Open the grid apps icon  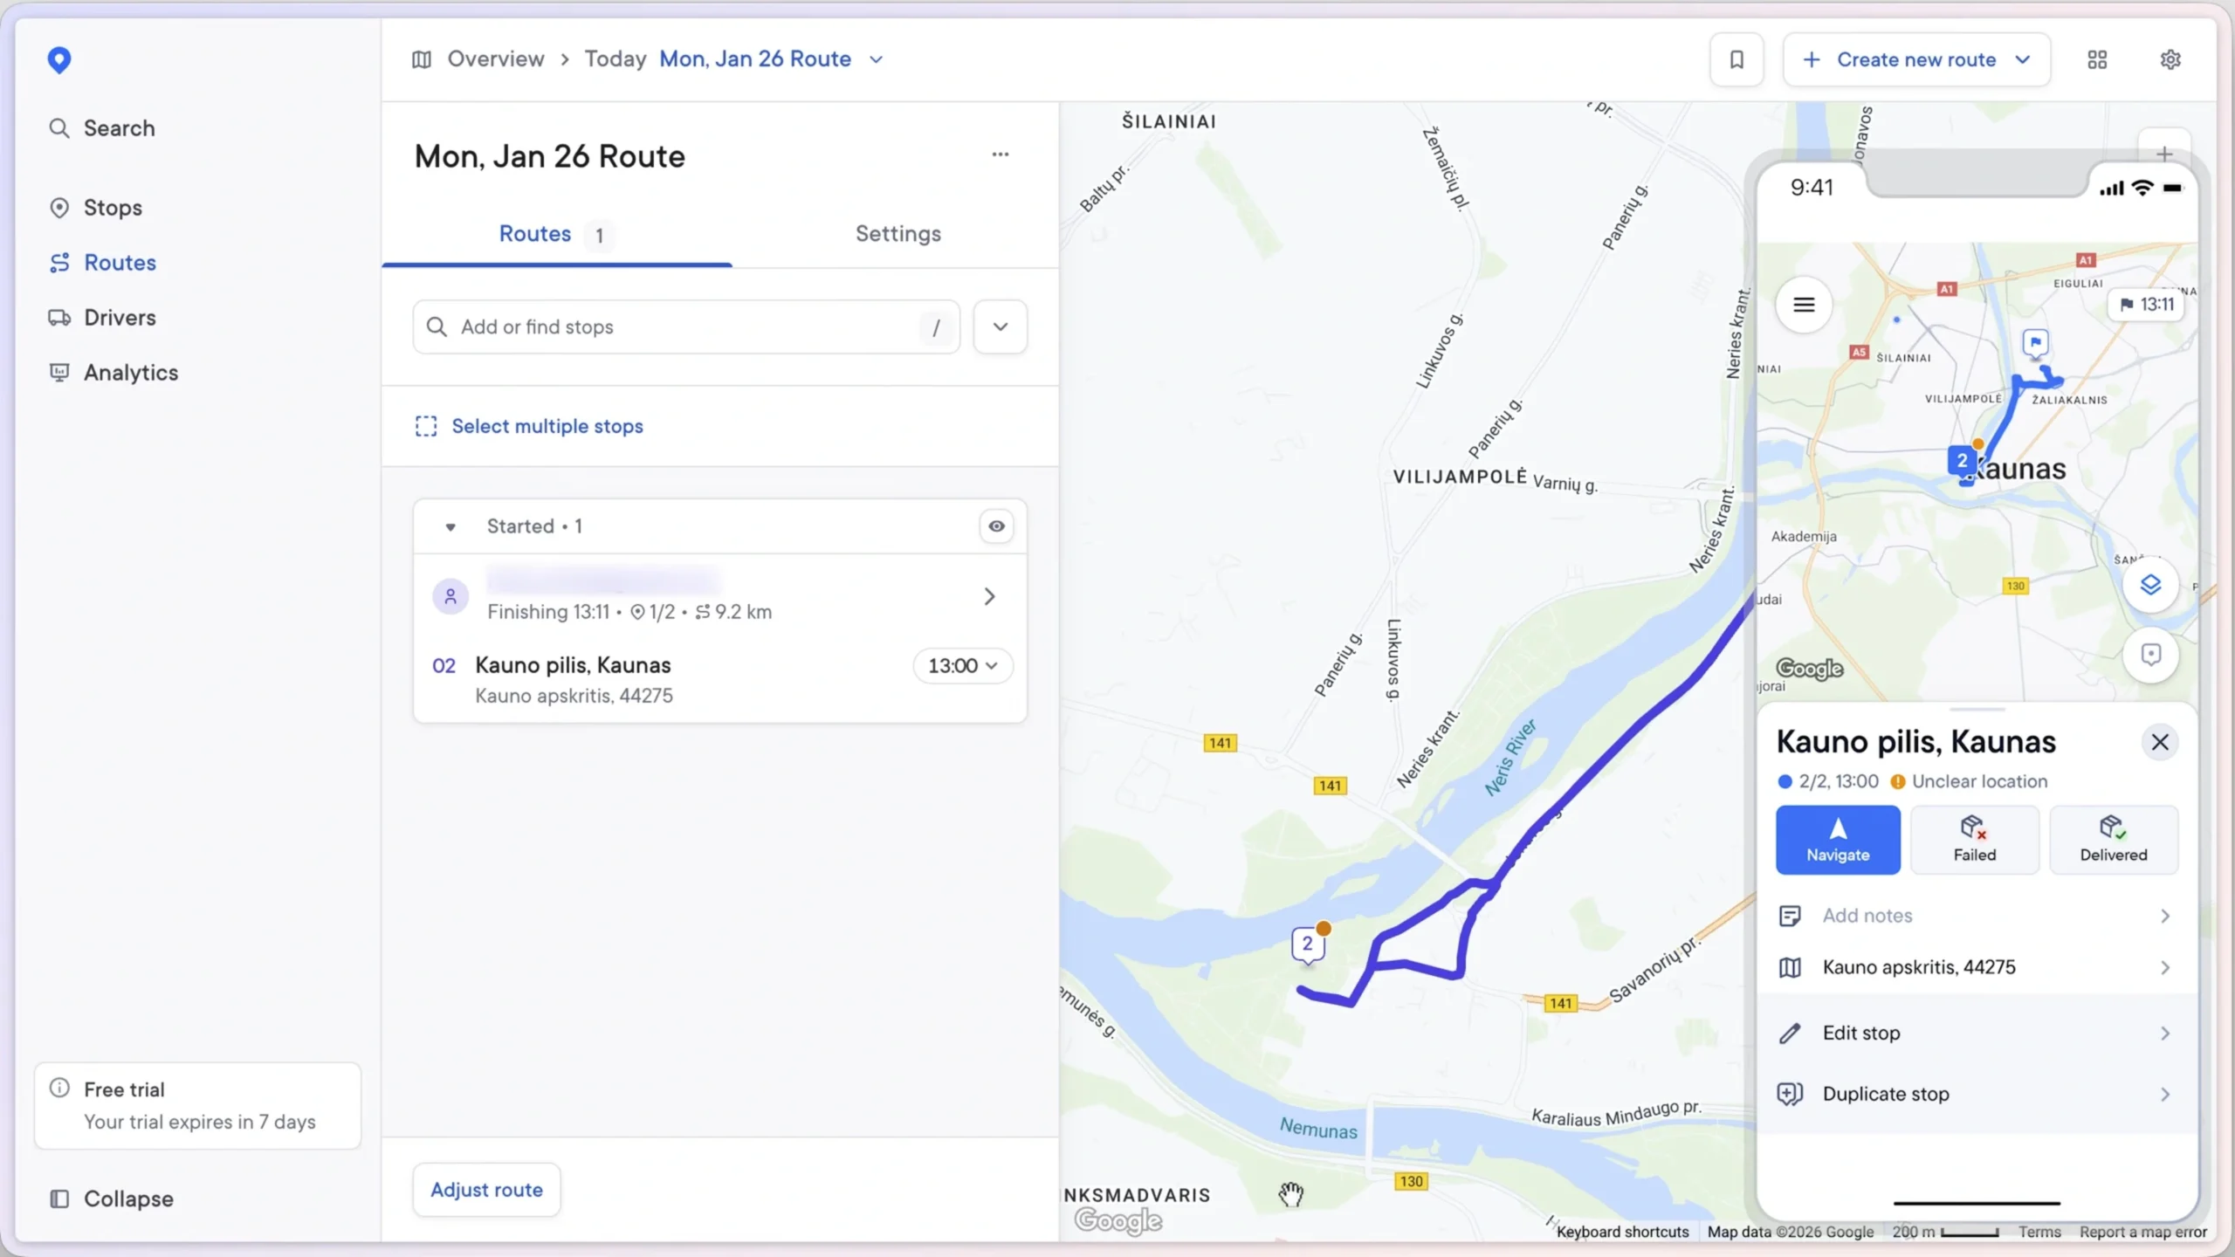[x=2097, y=59]
